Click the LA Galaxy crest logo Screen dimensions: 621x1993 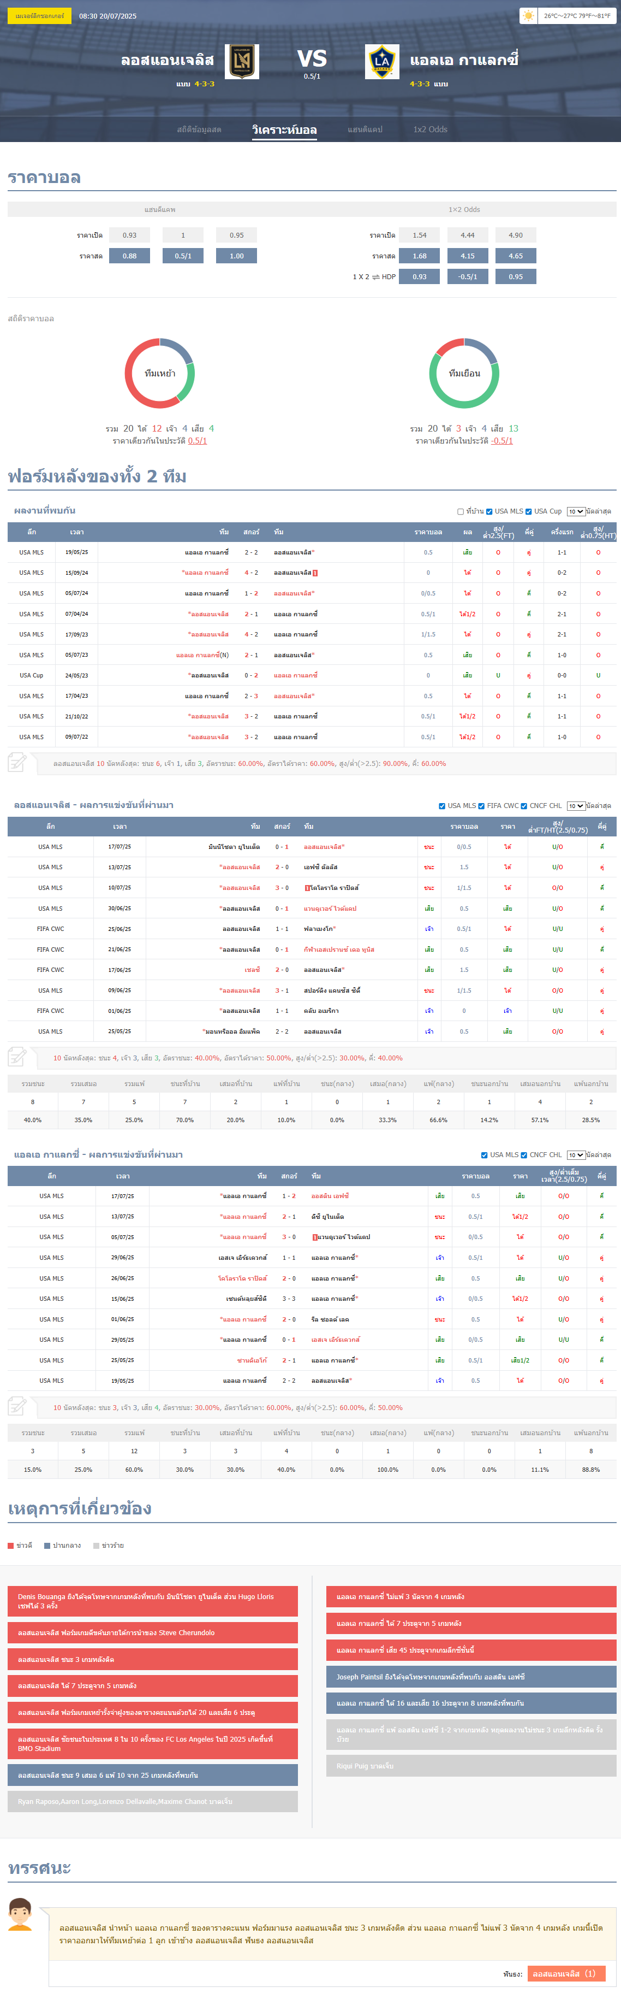point(381,62)
